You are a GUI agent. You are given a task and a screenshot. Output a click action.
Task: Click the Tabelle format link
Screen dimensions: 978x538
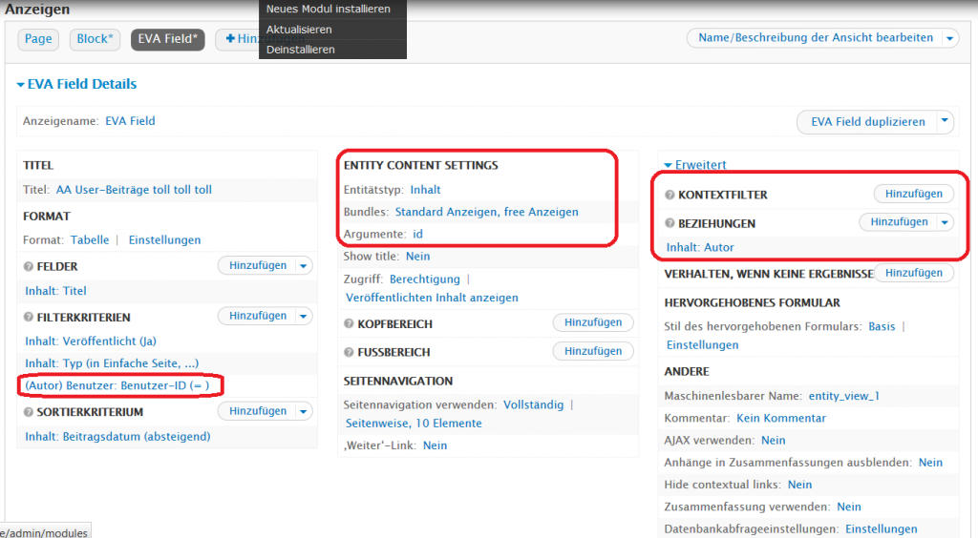tap(90, 239)
